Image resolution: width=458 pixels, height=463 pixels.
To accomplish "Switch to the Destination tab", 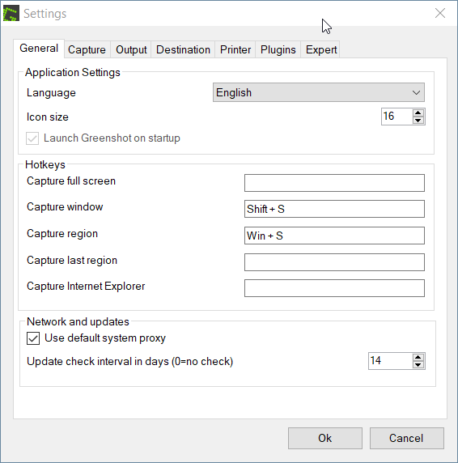I will click(183, 49).
